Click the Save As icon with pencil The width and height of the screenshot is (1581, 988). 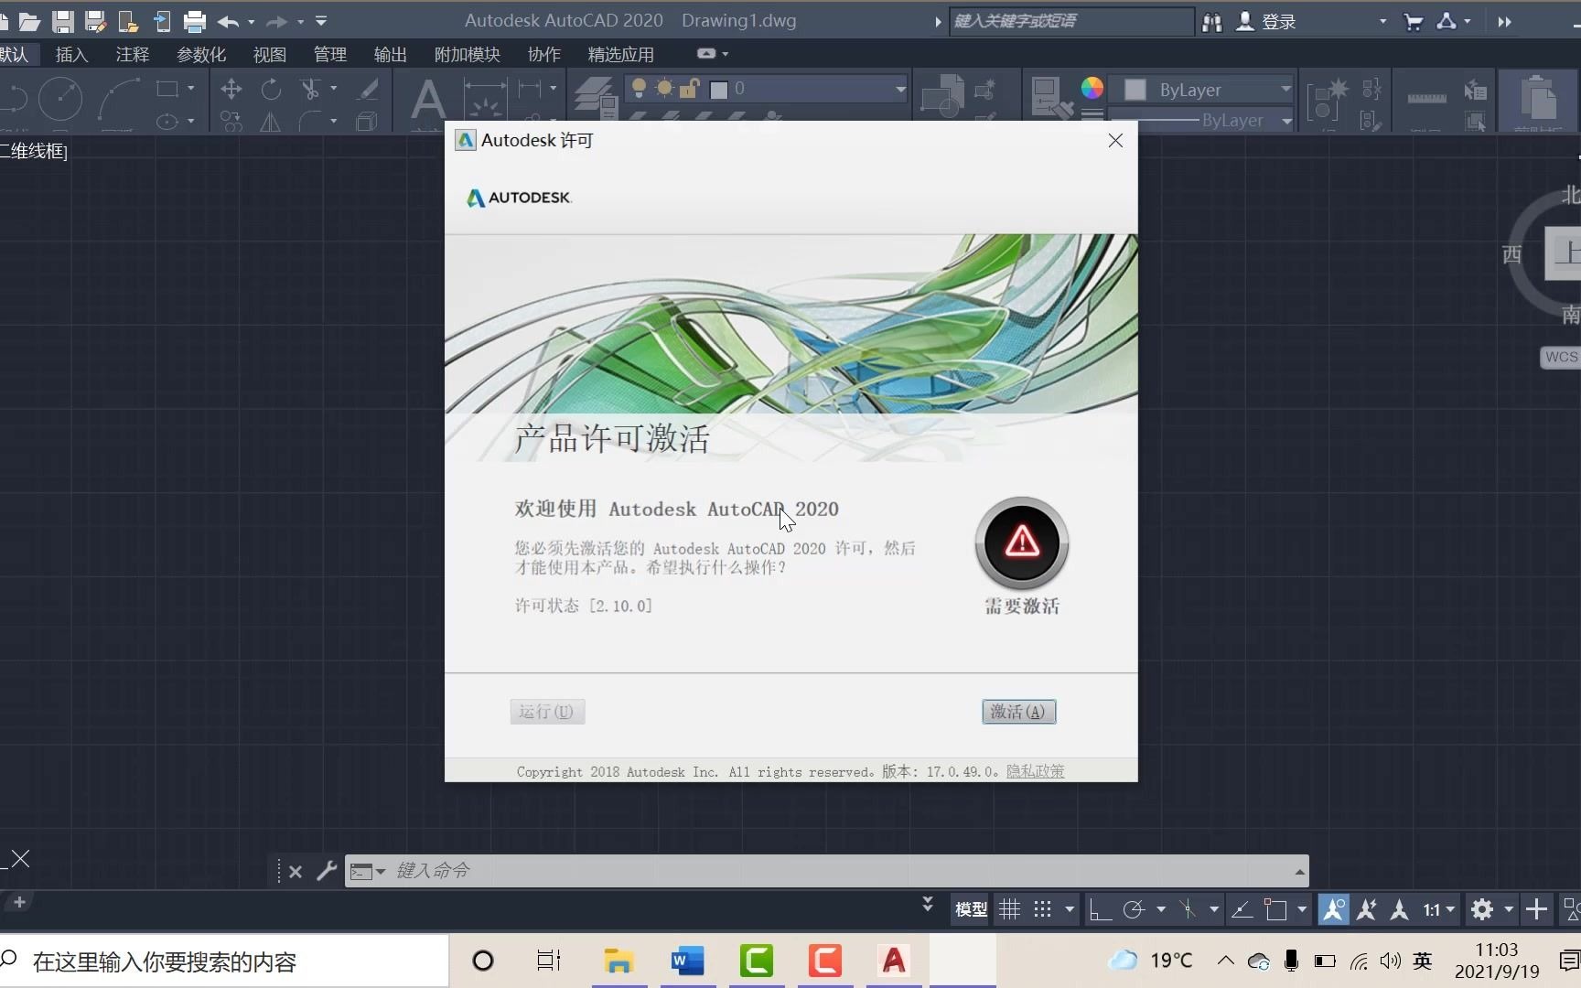[x=95, y=21]
